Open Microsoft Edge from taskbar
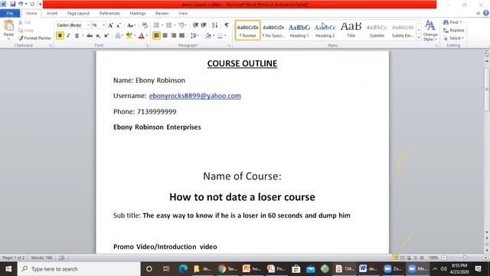Screen dimensions: 490x276 click(x=183, y=269)
